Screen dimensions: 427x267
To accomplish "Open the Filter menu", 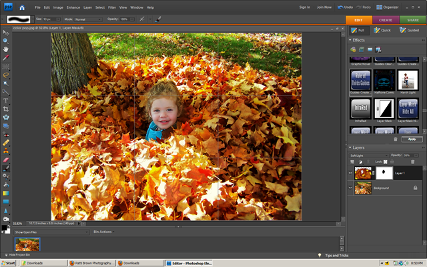I will click(x=112, y=7).
